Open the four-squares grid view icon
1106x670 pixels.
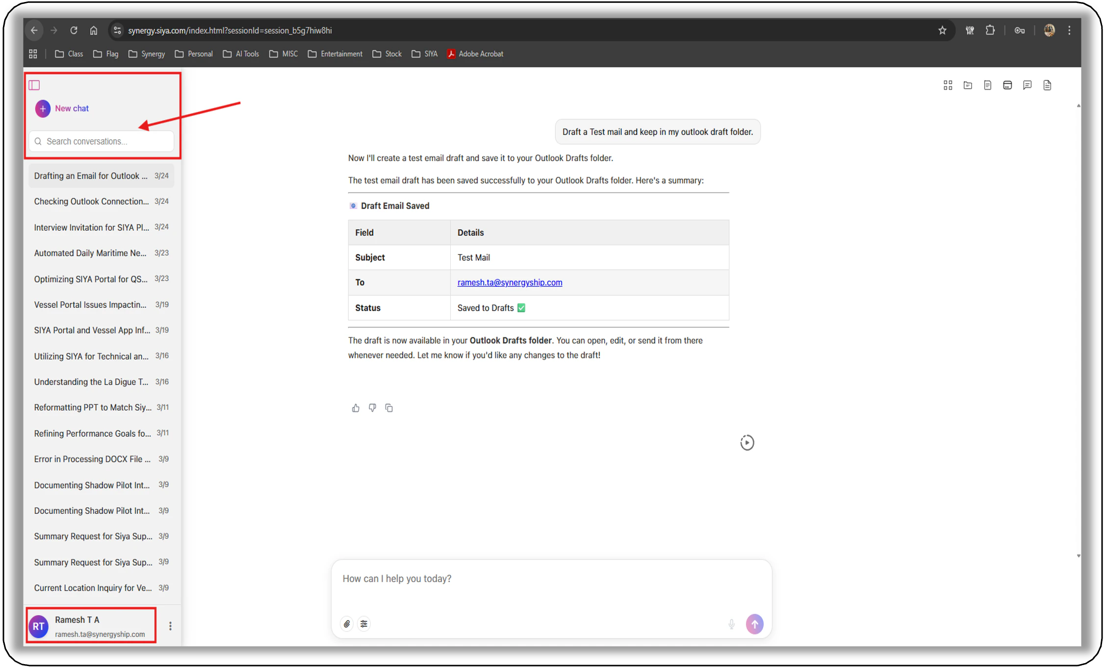(948, 85)
